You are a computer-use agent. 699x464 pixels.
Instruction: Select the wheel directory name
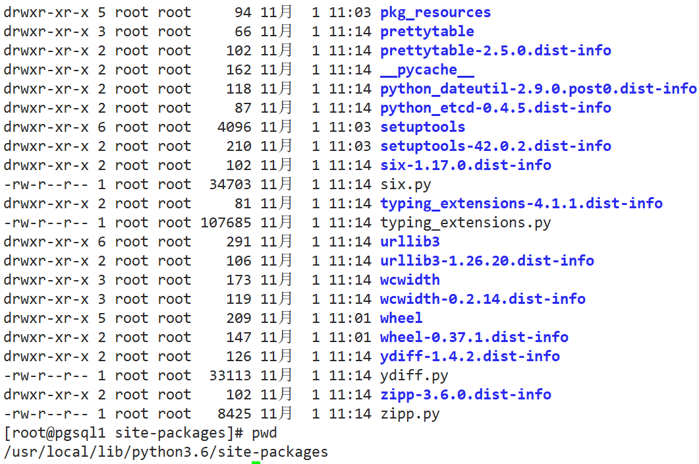click(x=401, y=318)
